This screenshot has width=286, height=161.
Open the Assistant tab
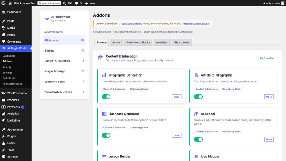point(162,42)
